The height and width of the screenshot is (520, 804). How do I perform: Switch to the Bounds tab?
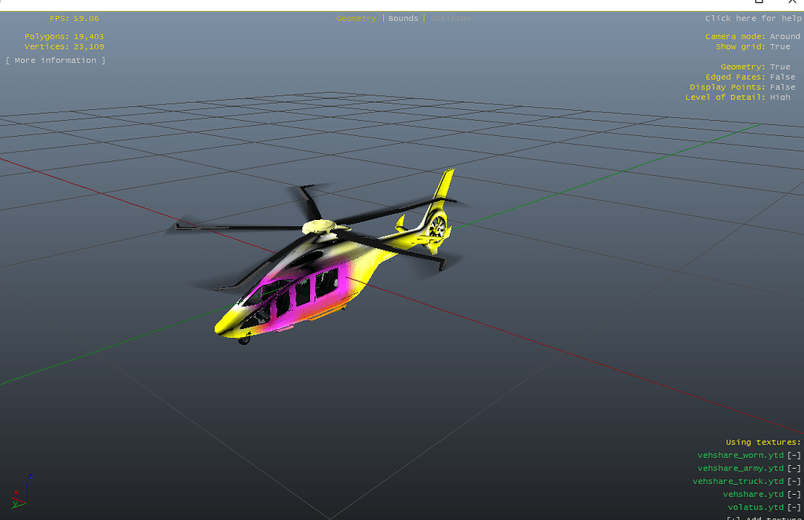coord(403,17)
